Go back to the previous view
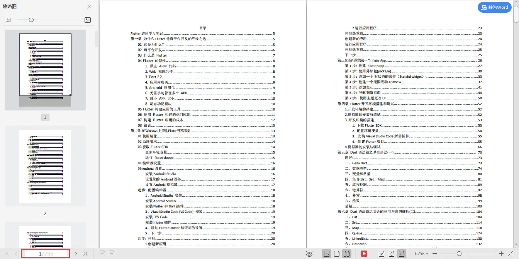 click(x=102, y=254)
